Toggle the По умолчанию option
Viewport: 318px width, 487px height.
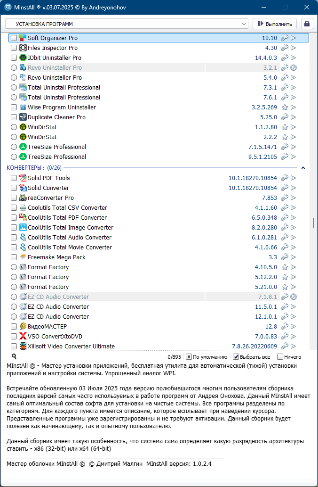click(x=189, y=357)
